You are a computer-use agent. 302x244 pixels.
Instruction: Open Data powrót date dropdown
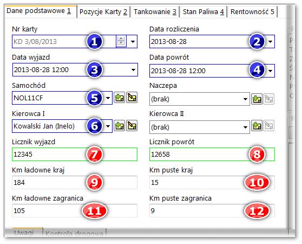click(x=270, y=71)
